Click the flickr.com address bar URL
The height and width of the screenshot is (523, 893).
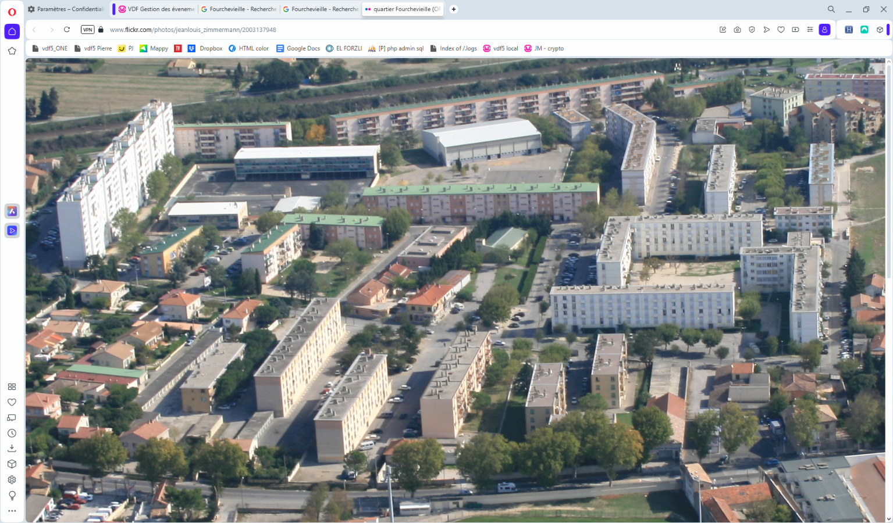pos(193,30)
